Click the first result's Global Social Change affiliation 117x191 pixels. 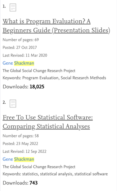point(39,71)
